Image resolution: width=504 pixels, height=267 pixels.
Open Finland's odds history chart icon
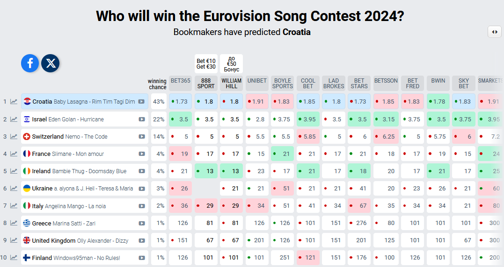coord(14,257)
